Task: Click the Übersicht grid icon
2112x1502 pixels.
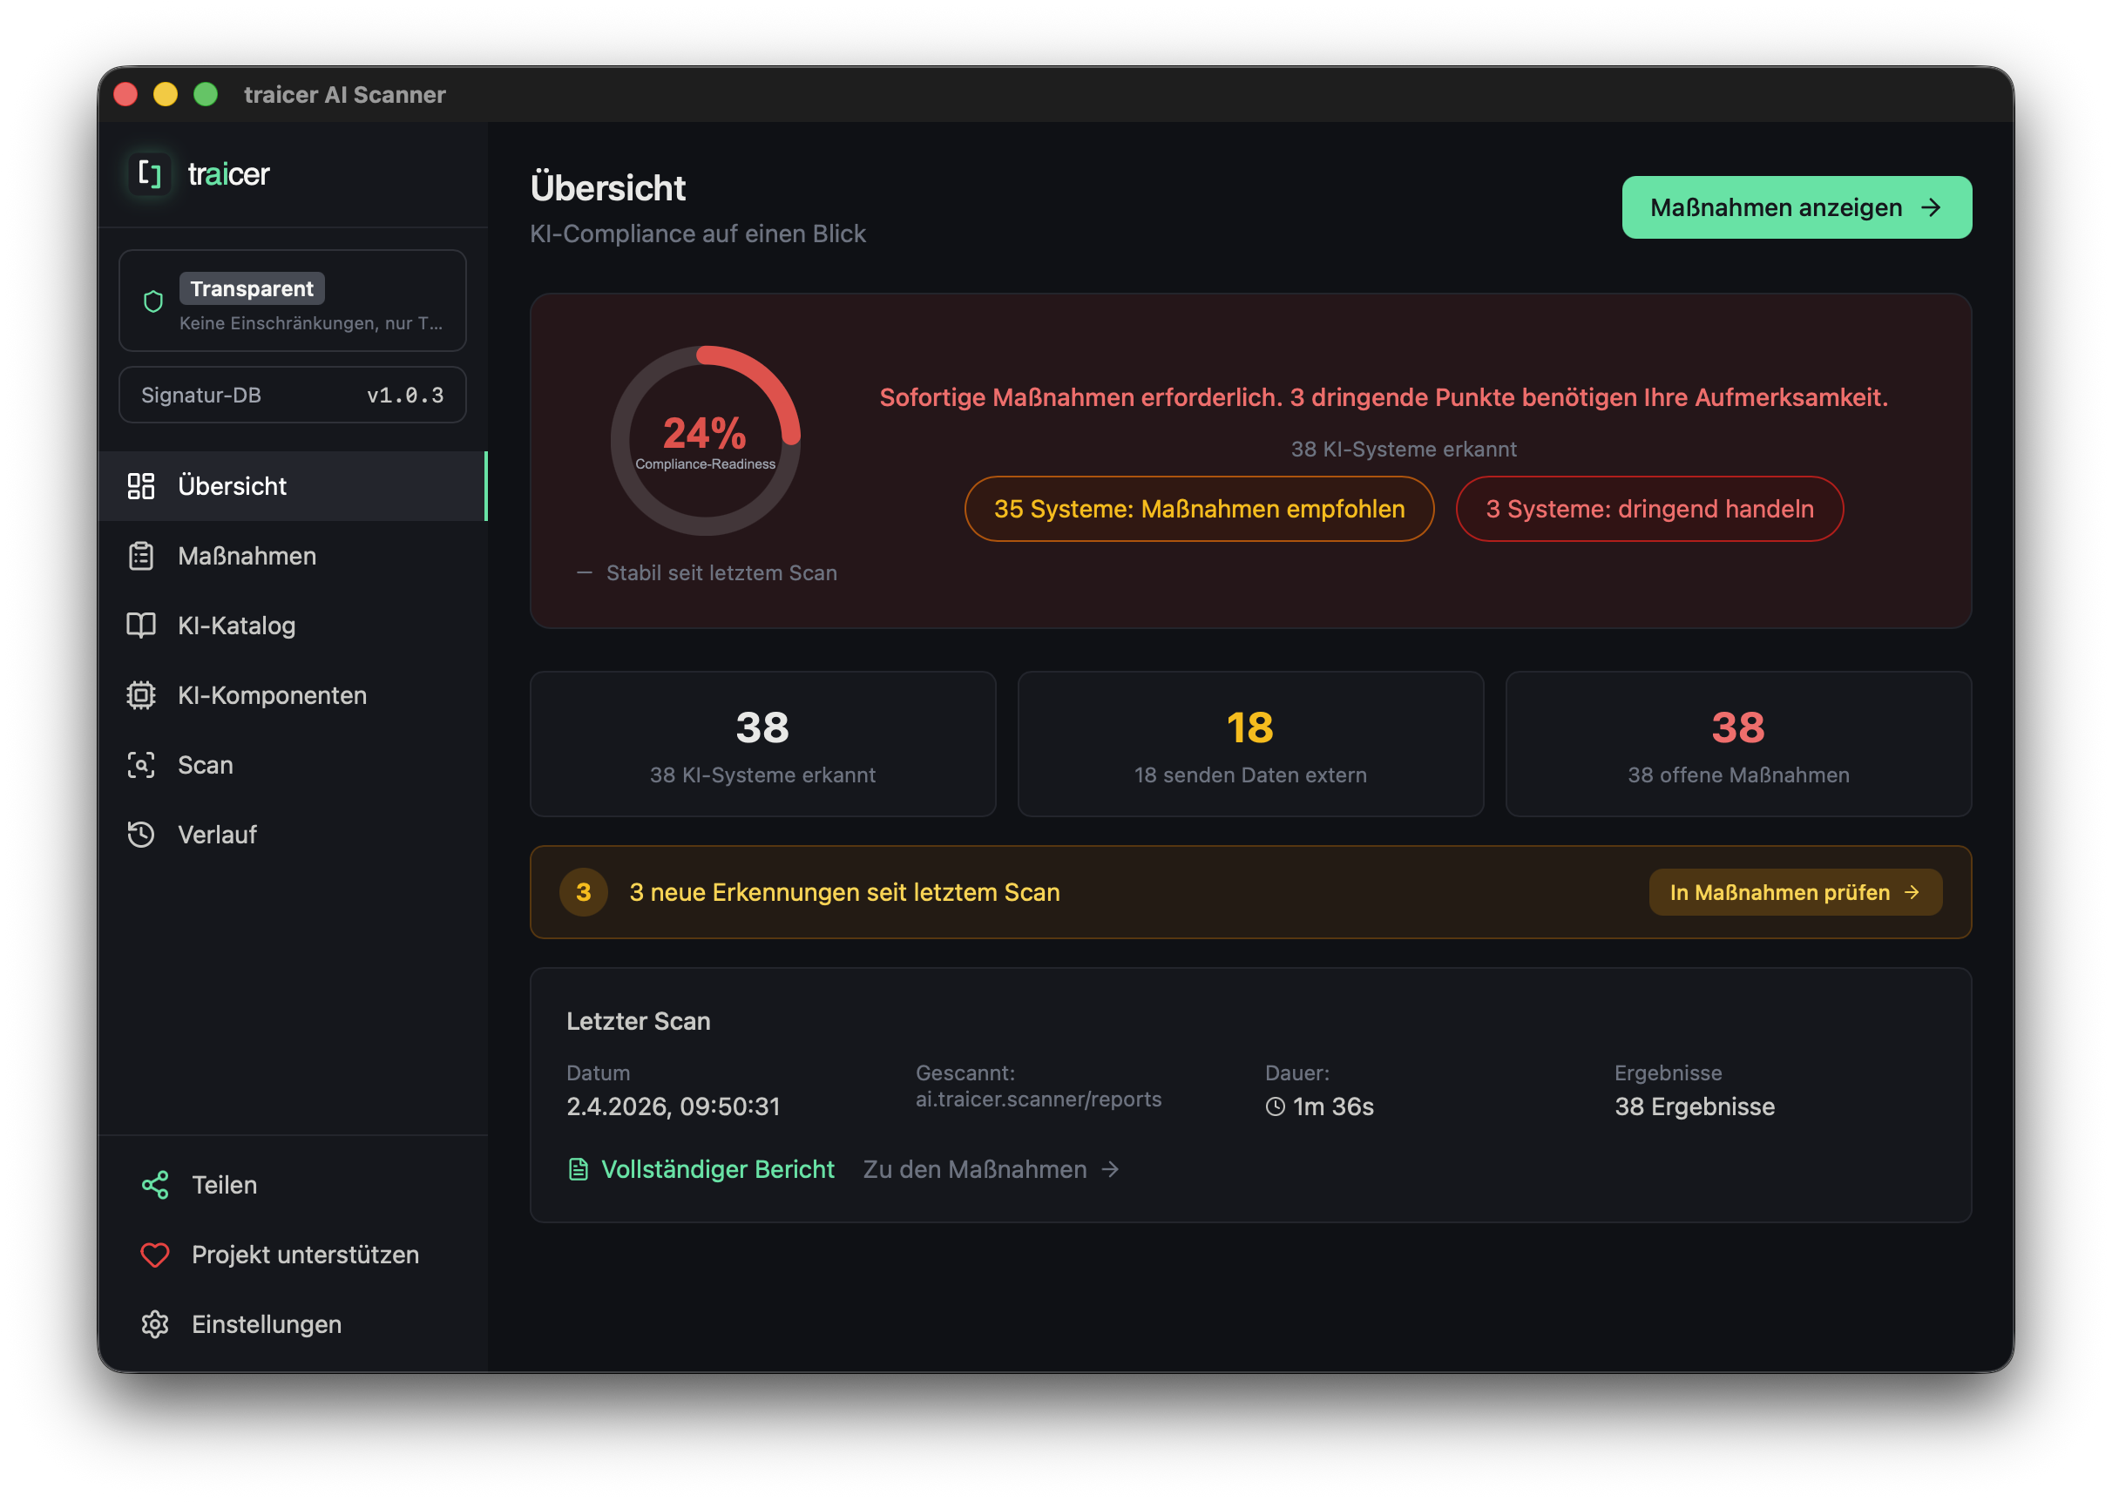Action: pyautogui.click(x=140, y=485)
